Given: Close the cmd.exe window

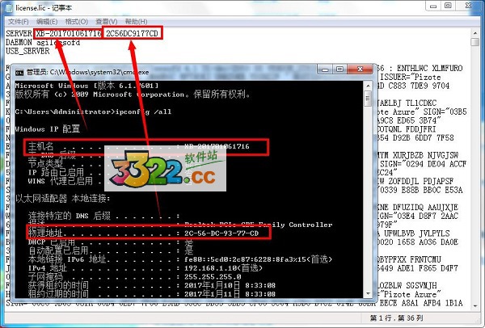Looking at the screenshot, I should [360, 69].
